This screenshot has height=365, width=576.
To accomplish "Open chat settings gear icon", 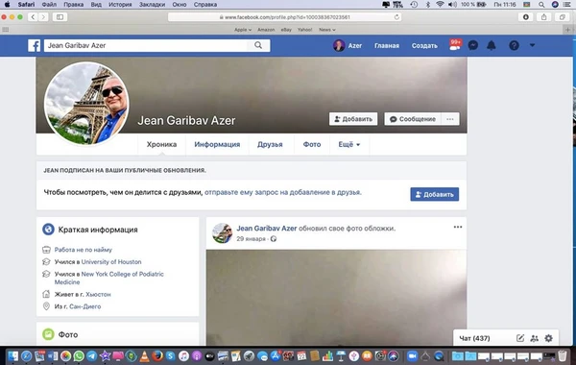I will pos(548,338).
